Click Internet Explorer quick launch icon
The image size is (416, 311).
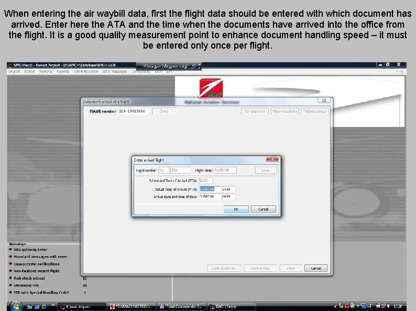pyautogui.click(x=43, y=306)
